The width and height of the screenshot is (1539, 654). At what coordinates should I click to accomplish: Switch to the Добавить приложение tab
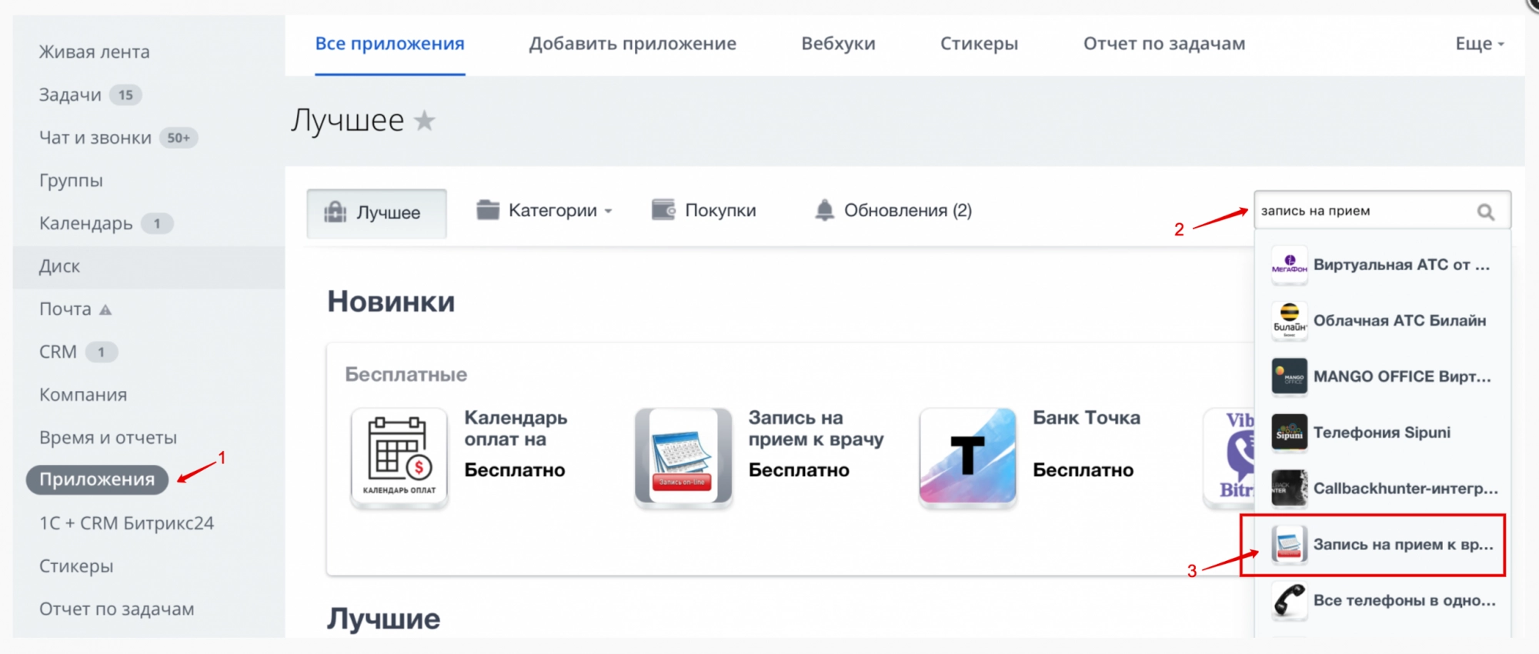click(x=632, y=44)
